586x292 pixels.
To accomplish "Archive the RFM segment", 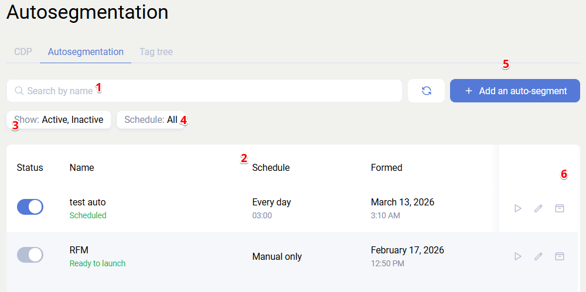I will click(560, 256).
